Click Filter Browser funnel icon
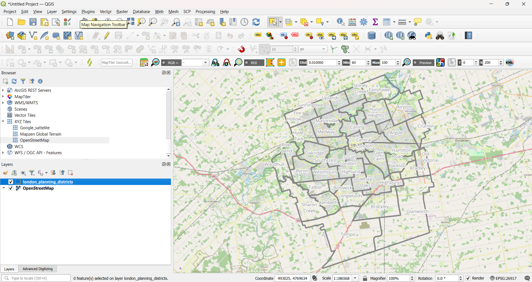 [23, 81]
